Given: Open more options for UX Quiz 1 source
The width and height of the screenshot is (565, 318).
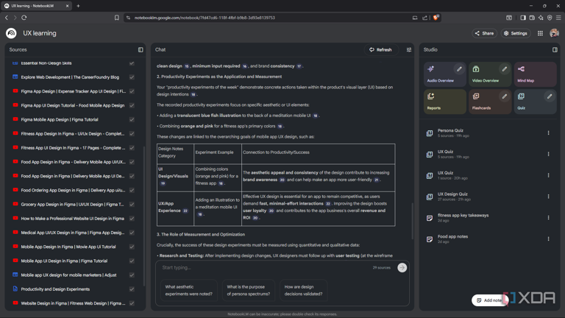Looking at the screenshot, I should 548,175.
